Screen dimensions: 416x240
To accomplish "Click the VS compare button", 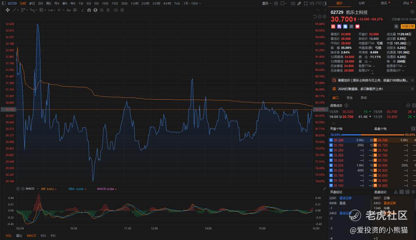I will (312, 3).
